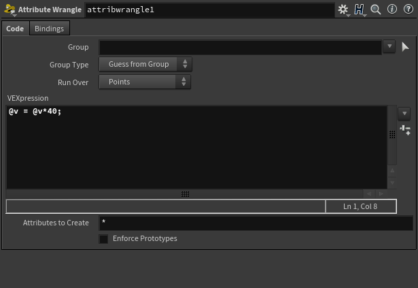
Task: Click the Group Type label
Action: [69, 65]
